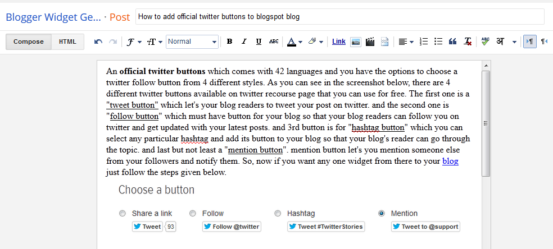Click the Left-to-right paragraph direction icon
Screen dimensions: 553x249
[x=530, y=41]
